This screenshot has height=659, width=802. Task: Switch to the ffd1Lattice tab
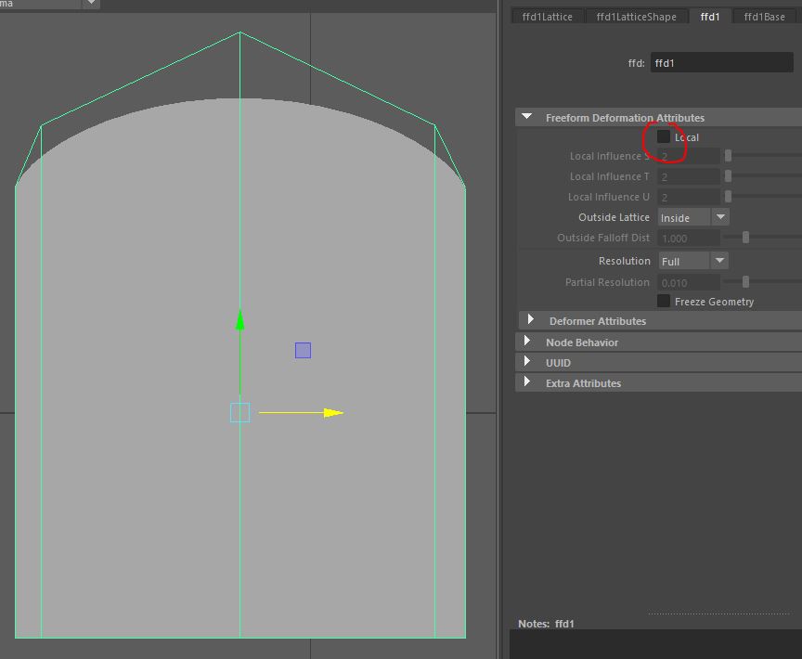(548, 17)
